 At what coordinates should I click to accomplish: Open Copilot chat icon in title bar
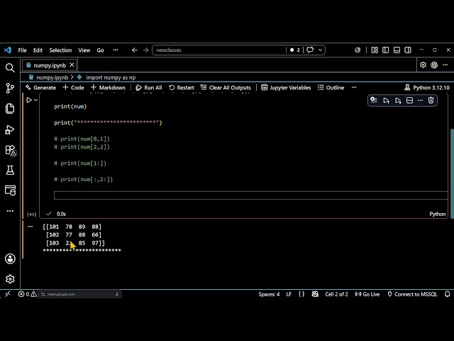310,50
